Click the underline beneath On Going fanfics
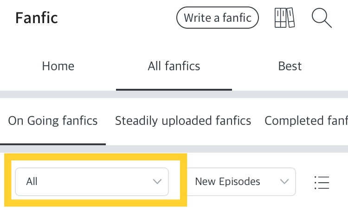This screenshot has height=210, width=348. (x=53, y=144)
